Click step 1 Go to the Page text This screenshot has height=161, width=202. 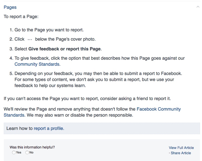coord(49,30)
